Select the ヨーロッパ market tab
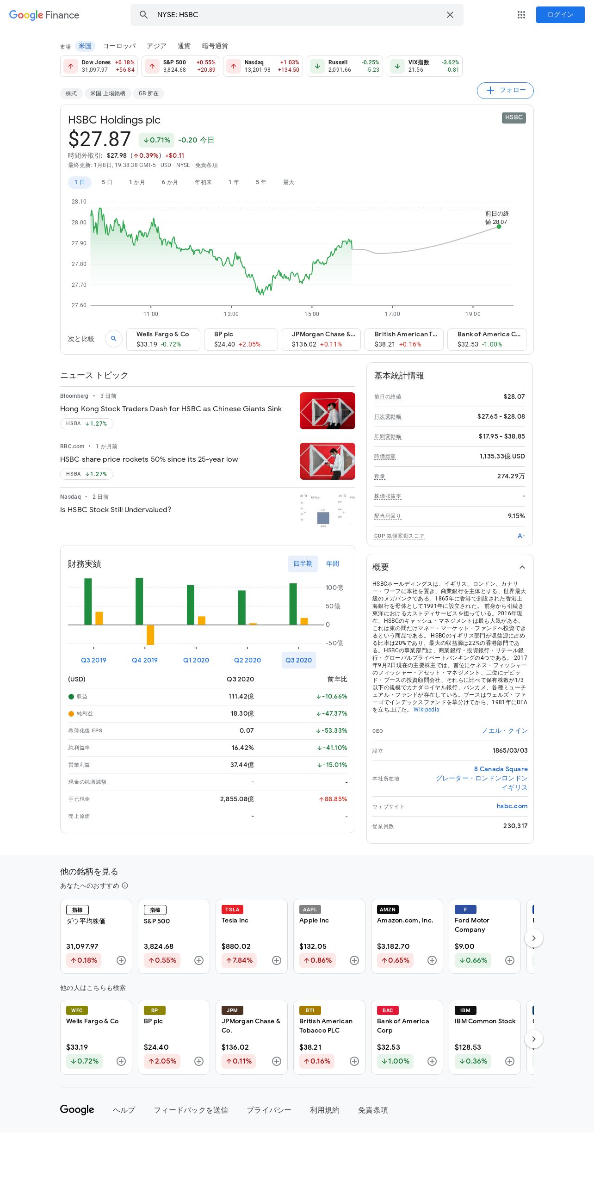Screen dimensions: 594x1188 (119, 46)
